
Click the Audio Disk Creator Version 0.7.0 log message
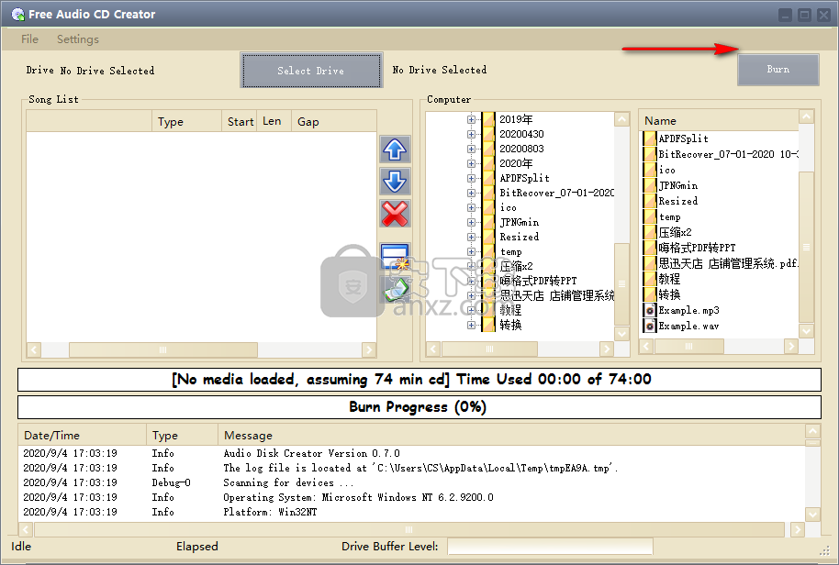pos(311,453)
